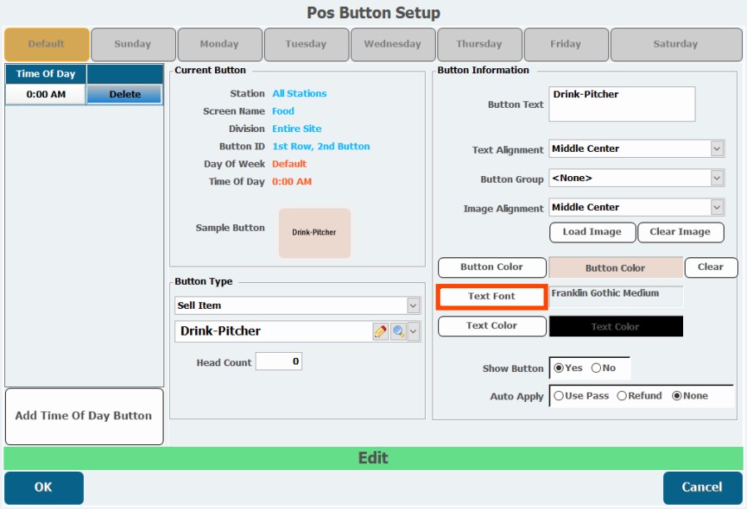This screenshot has width=747, height=509.
Task: Open the Button Type Sell Item dropdown
Action: coord(413,306)
